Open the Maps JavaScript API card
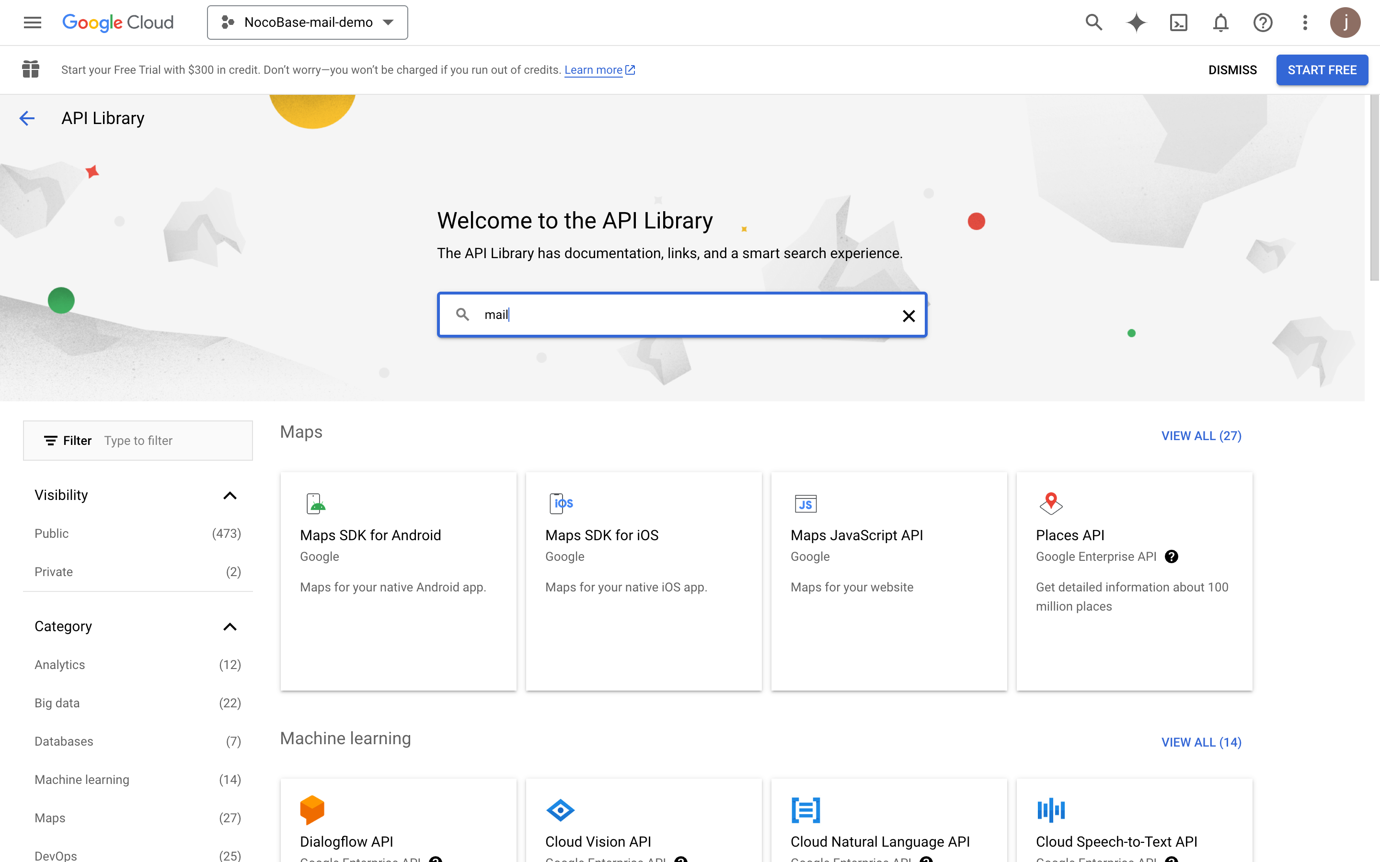 point(888,580)
